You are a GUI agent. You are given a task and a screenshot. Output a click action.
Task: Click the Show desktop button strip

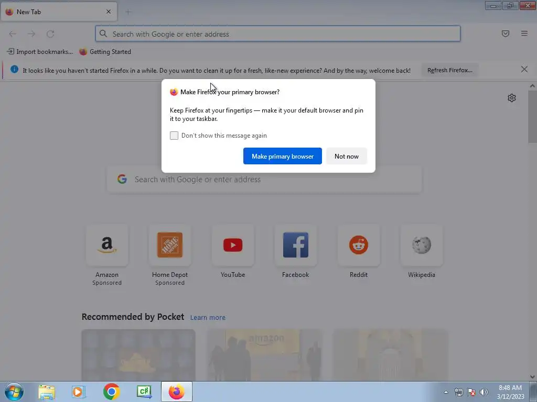tap(533, 392)
